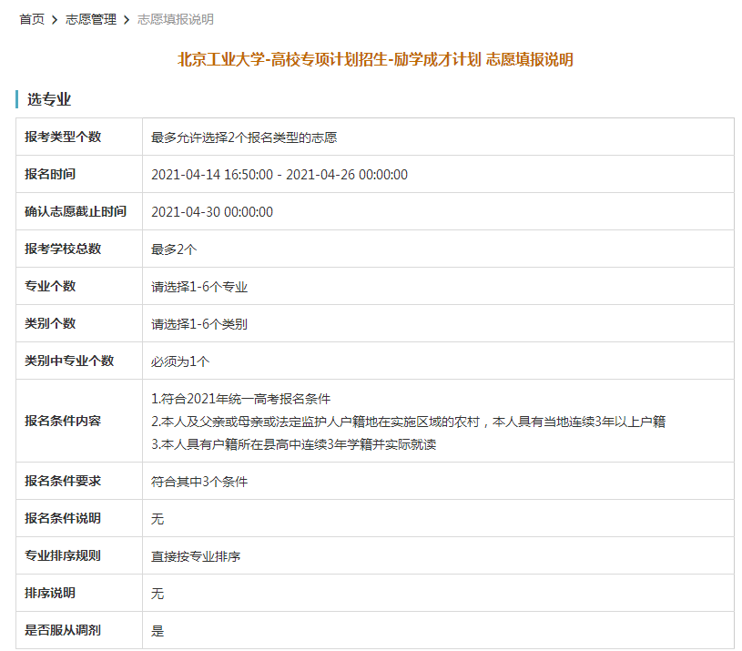Select 是 in the 是否服从调剂 row
The width and height of the screenshot is (742, 651).
tap(158, 631)
